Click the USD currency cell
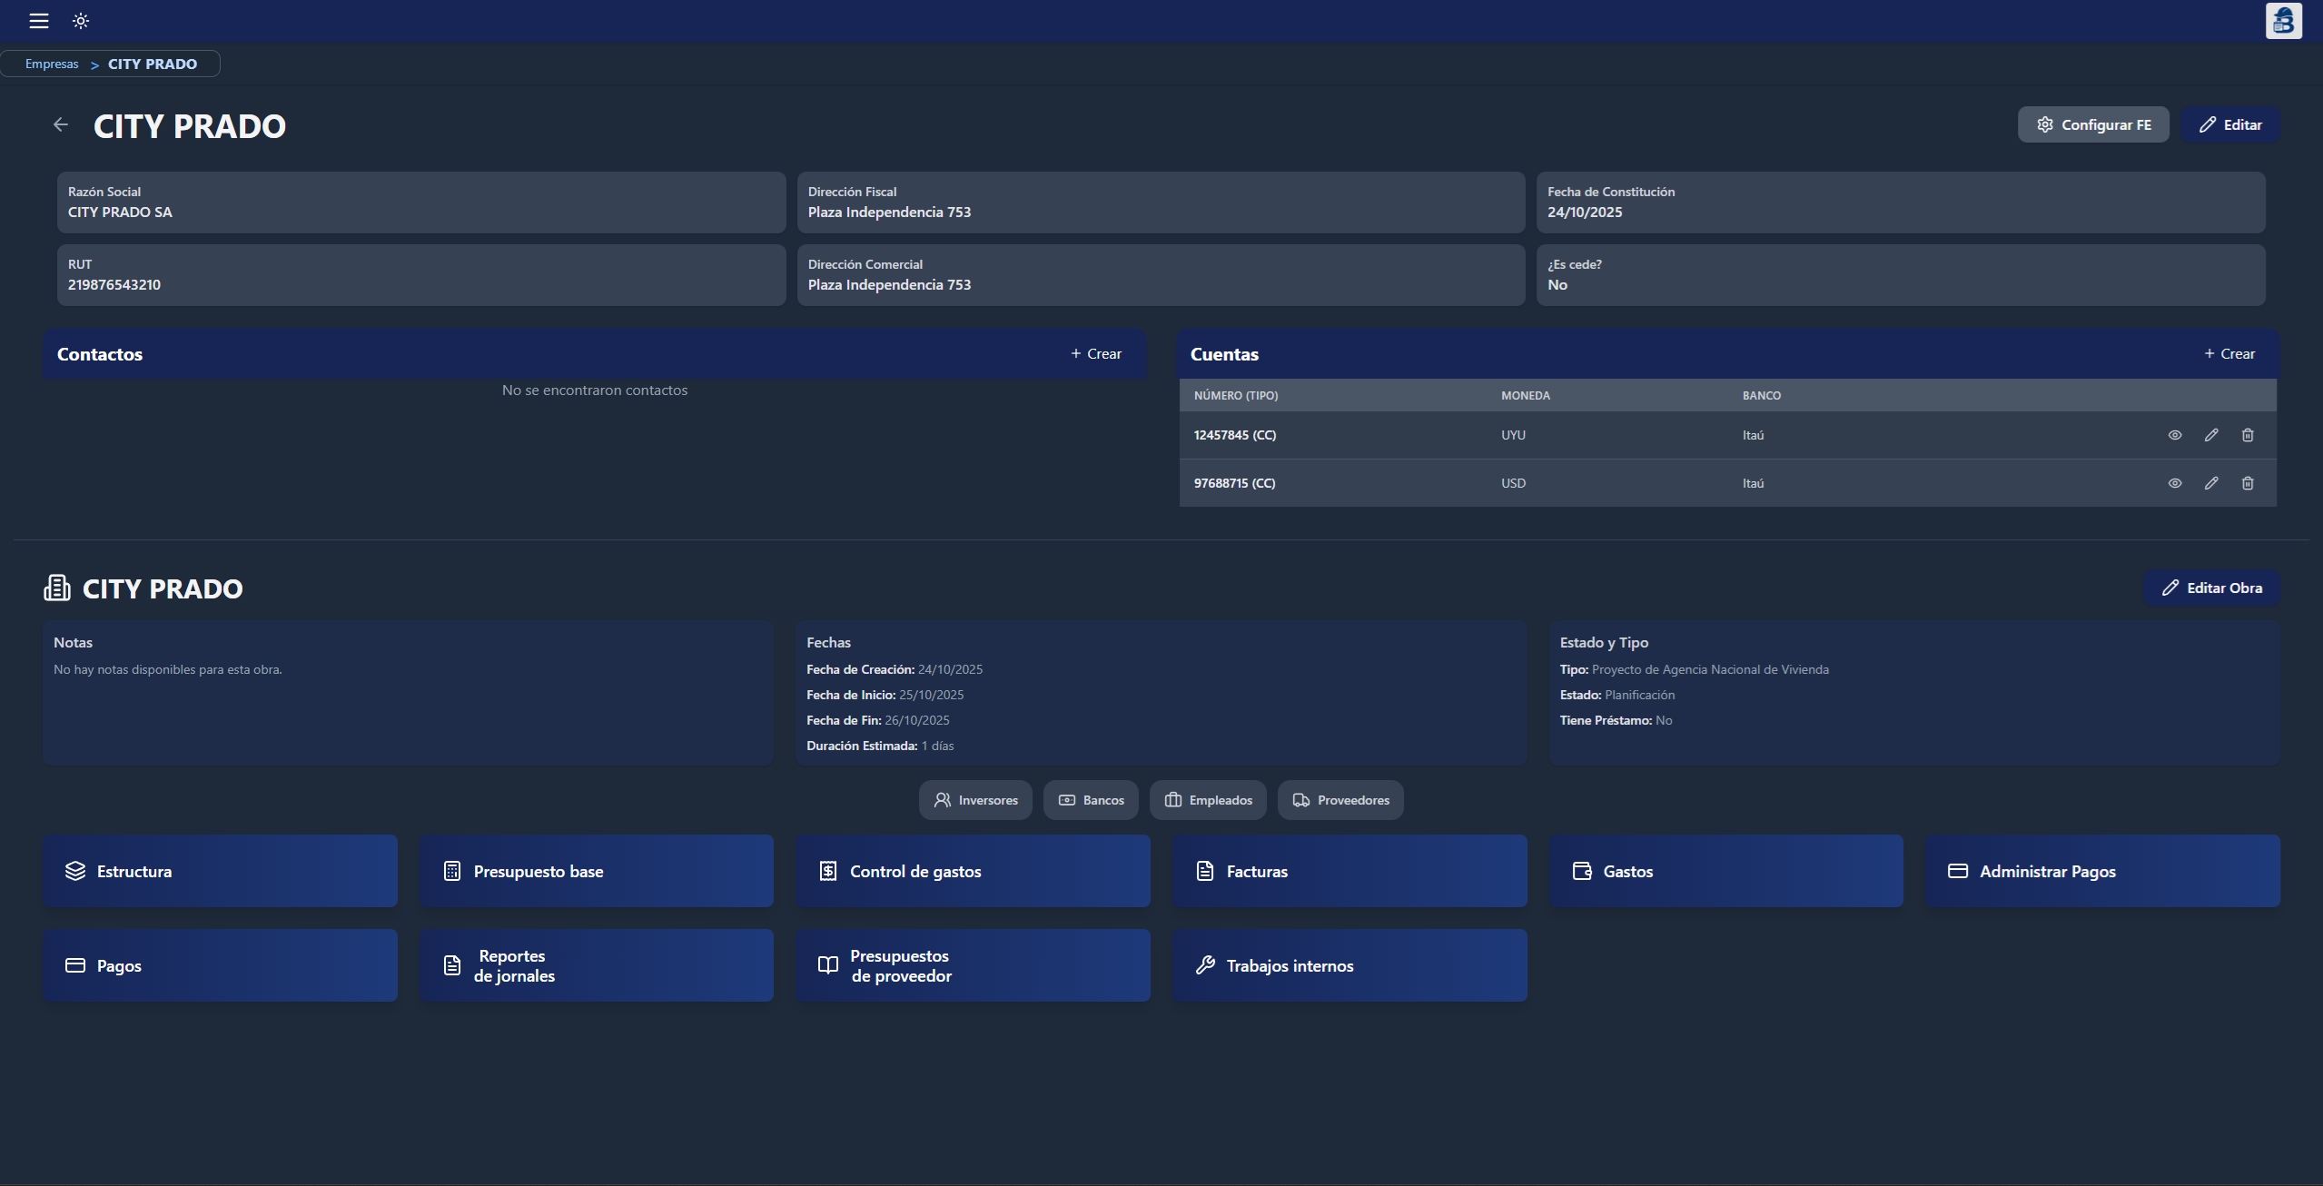This screenshot has width=2323, height=1186. pos(1513,483)
